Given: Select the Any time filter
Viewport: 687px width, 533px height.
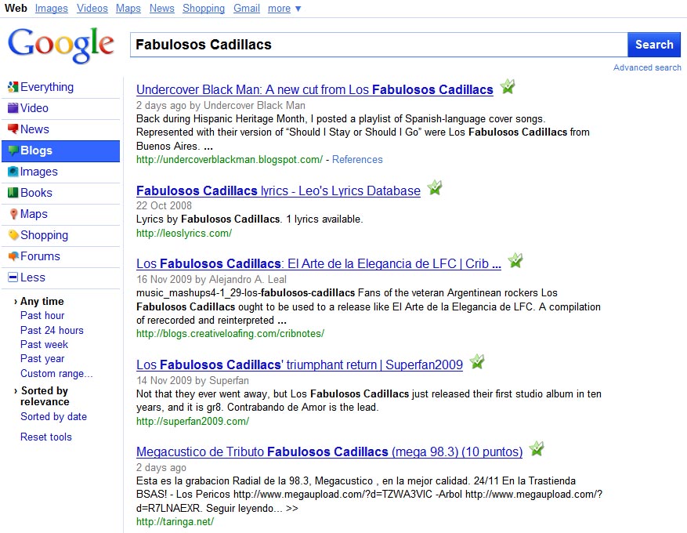Looking at the screenshot, I should click(x=42, y=301).
